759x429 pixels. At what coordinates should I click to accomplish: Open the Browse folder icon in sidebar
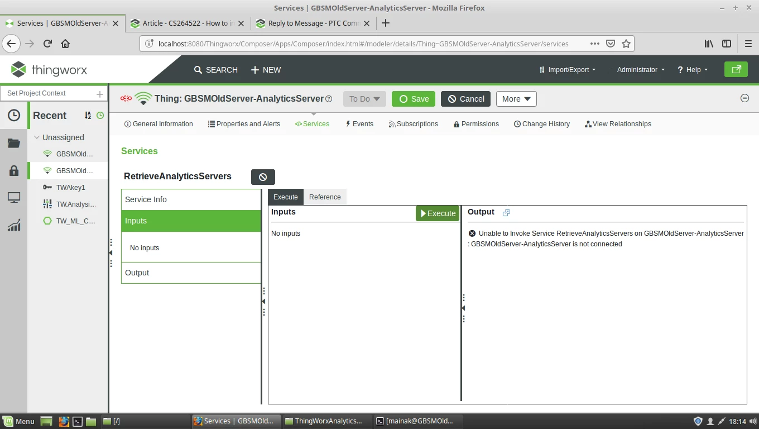click(14, 144)
